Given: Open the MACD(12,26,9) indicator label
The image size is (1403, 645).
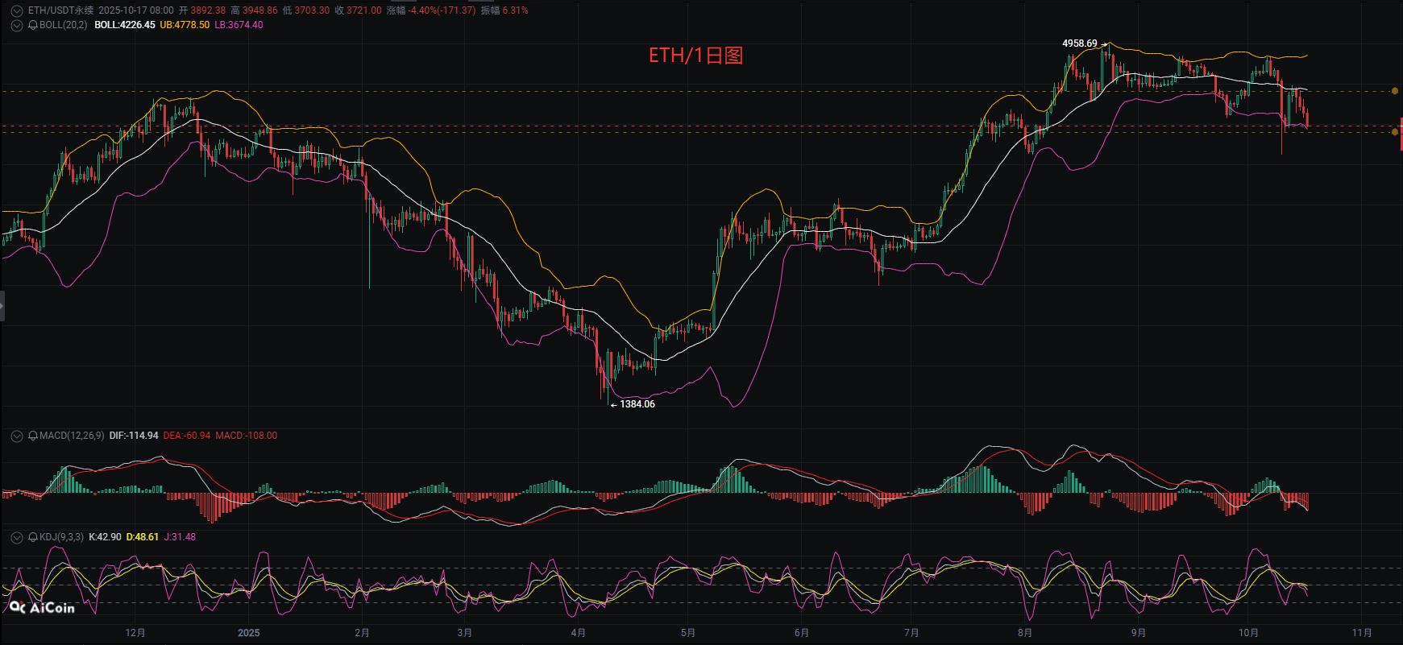Looking at the screenshot, I should point(72,436).
